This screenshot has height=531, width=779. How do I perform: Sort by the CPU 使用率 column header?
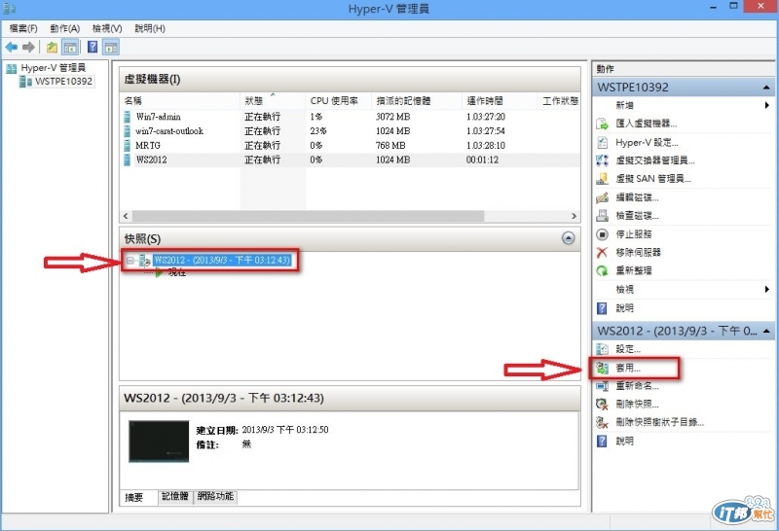pyautogui.click(x=339, y=101)
